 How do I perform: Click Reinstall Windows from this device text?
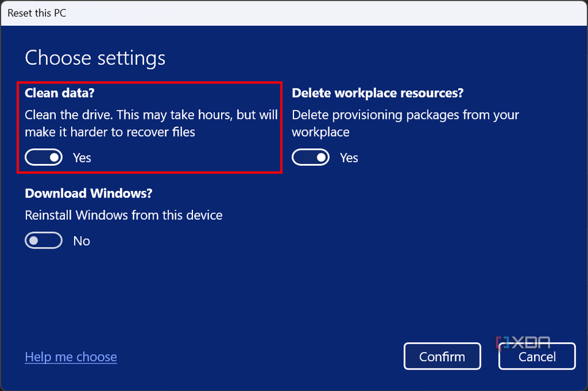pyautogui.click(x=123, y=215)
